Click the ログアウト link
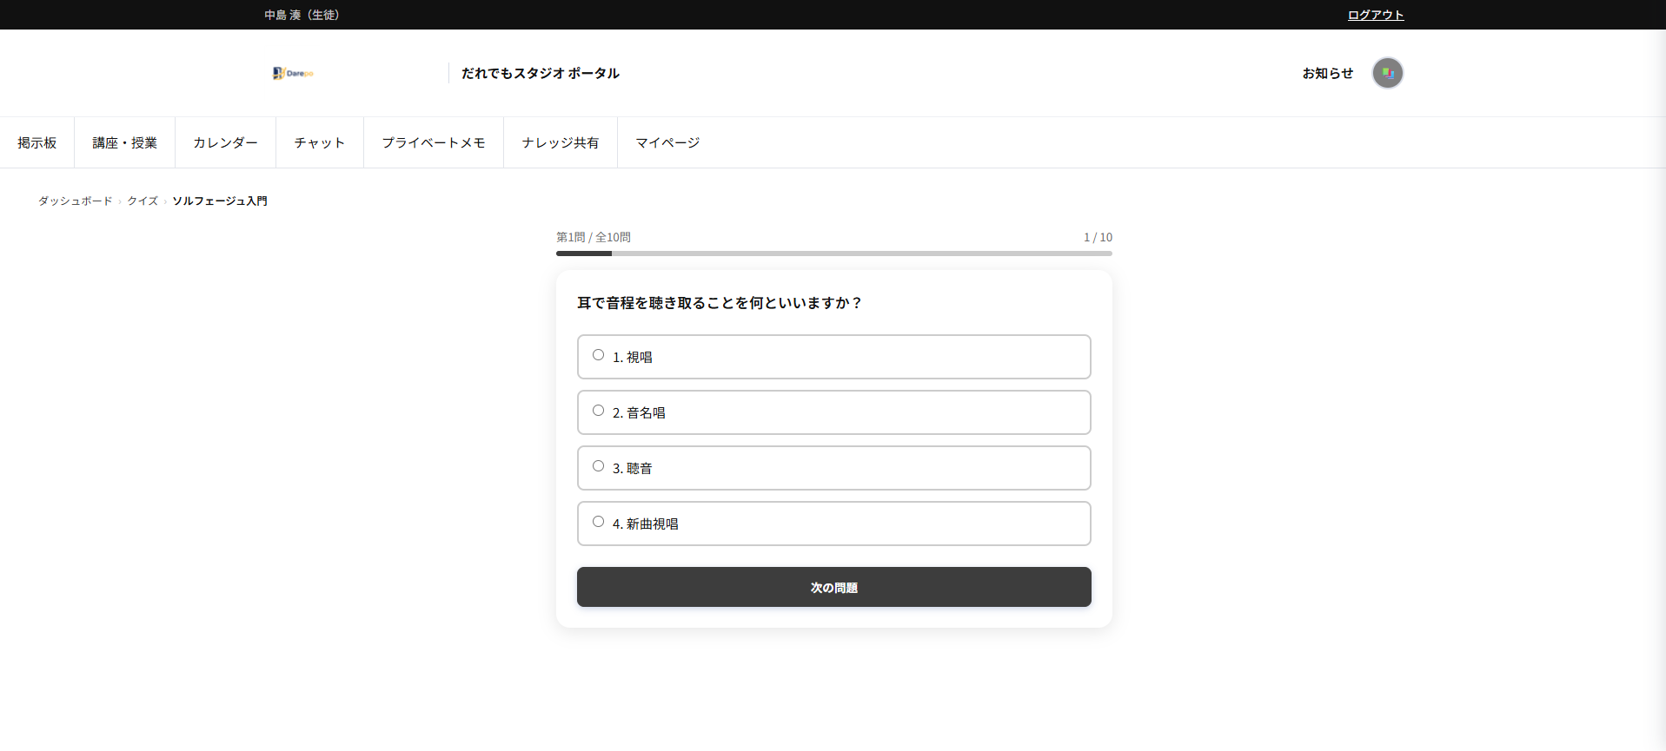1666x751 pixels. [1376, 15]
